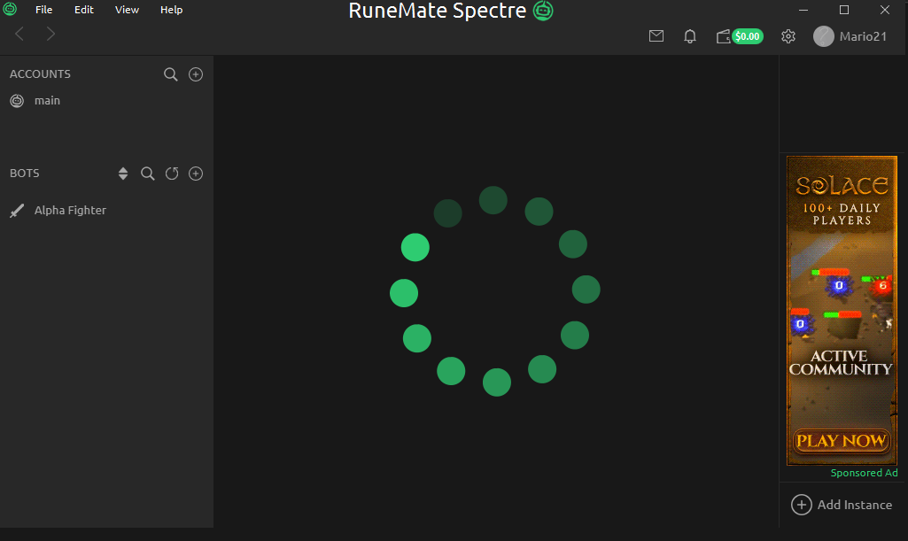Go forward with the right arrow
The image size is (908, 541).
[51, 35]
